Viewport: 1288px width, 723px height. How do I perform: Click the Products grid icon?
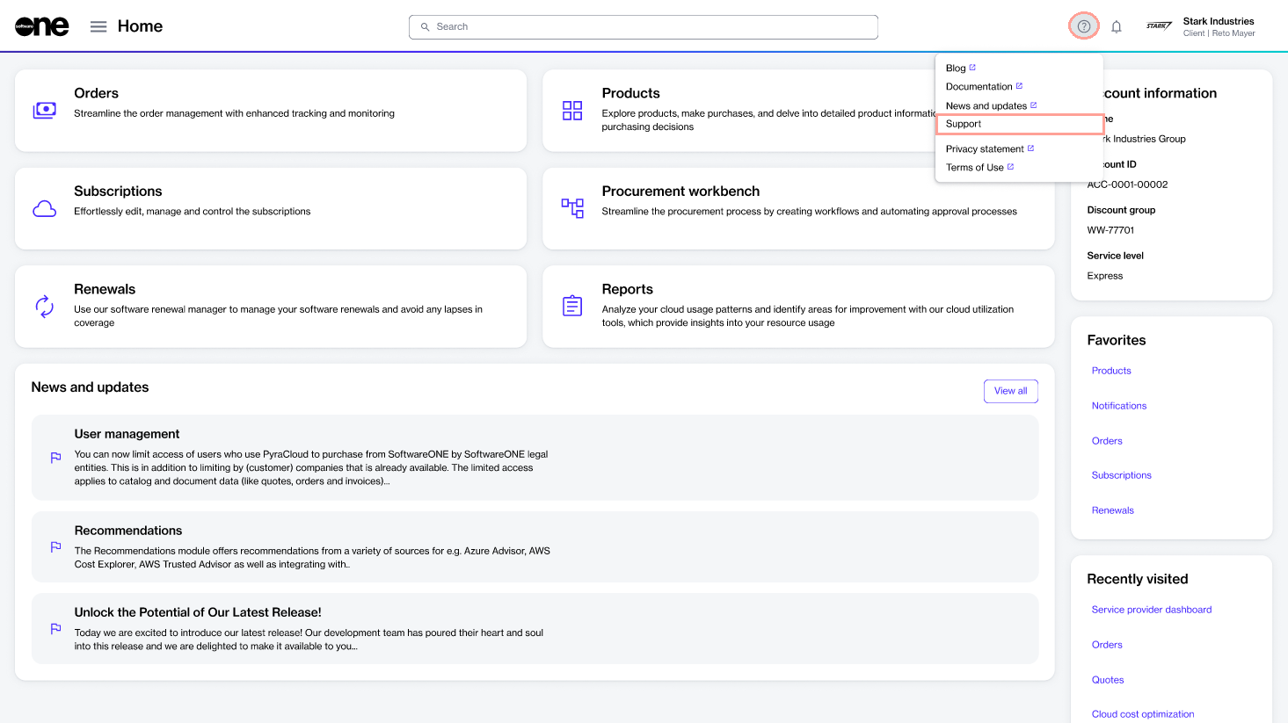click(x=572, y=111)
